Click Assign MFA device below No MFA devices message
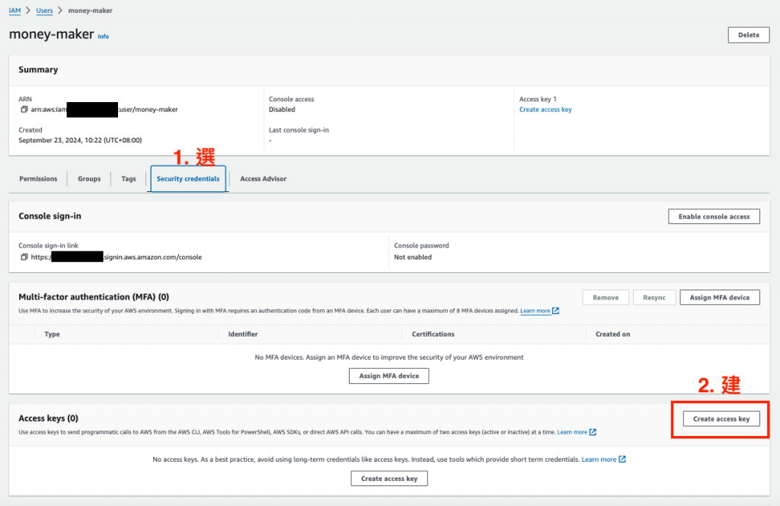Viewport: 780px width, 506px height. tap(389, 376)
